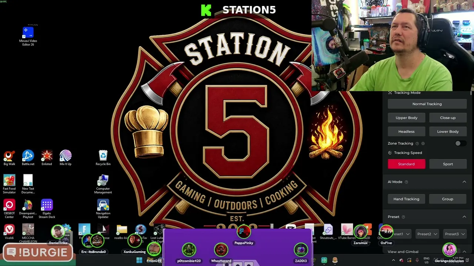Open the Preset3 dropdown
This screenshot has width=474, height=266.
tap(455, 234)
